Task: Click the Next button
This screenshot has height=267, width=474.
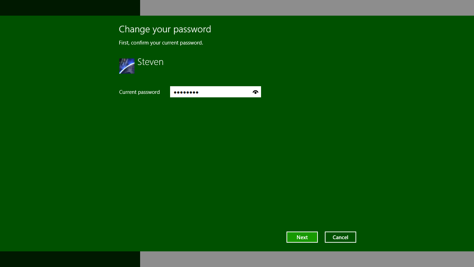Action: tap(302, 237)
